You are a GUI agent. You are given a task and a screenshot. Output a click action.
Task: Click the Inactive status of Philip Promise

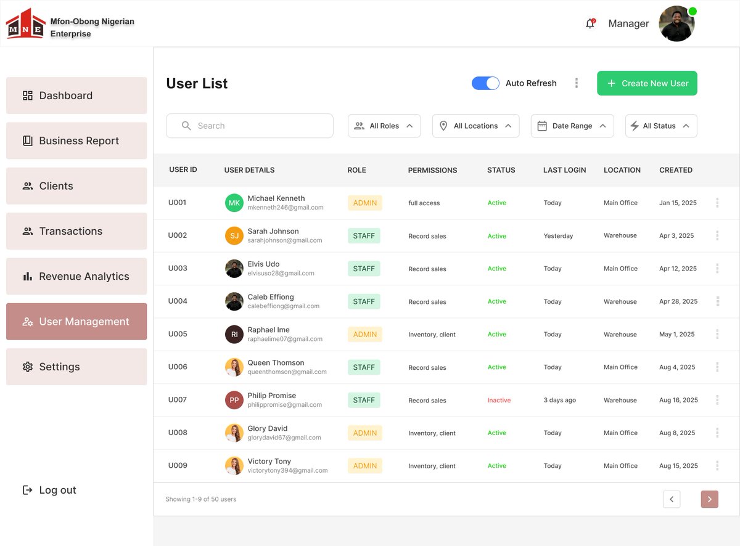point(499,400)
